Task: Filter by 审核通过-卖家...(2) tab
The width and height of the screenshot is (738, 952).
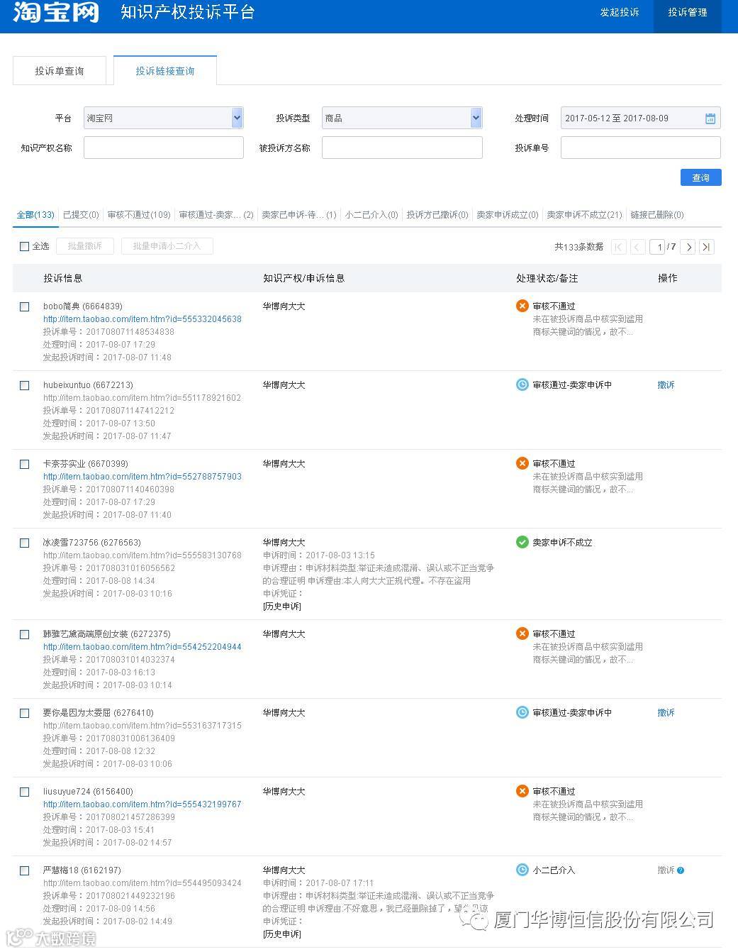Action: click(x=216, y=215)
